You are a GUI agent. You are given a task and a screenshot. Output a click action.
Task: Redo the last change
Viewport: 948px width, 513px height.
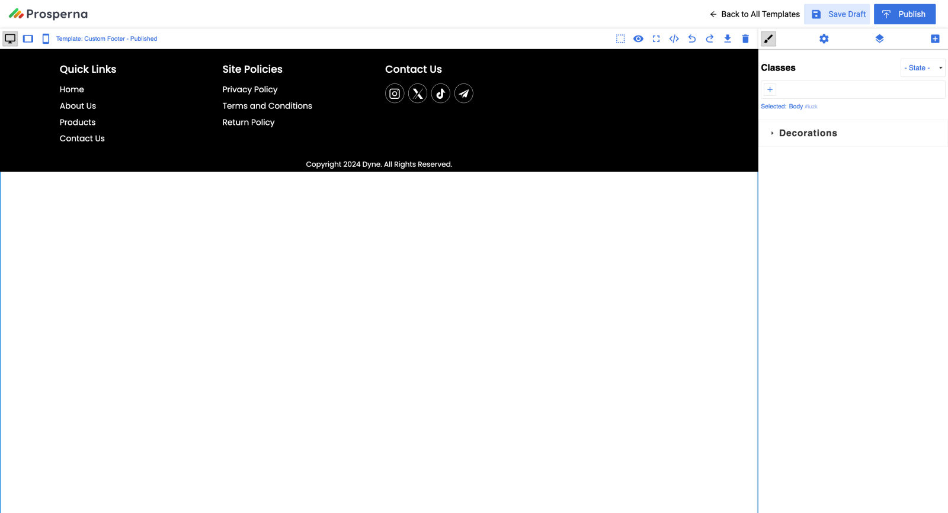tap(709, 38)
